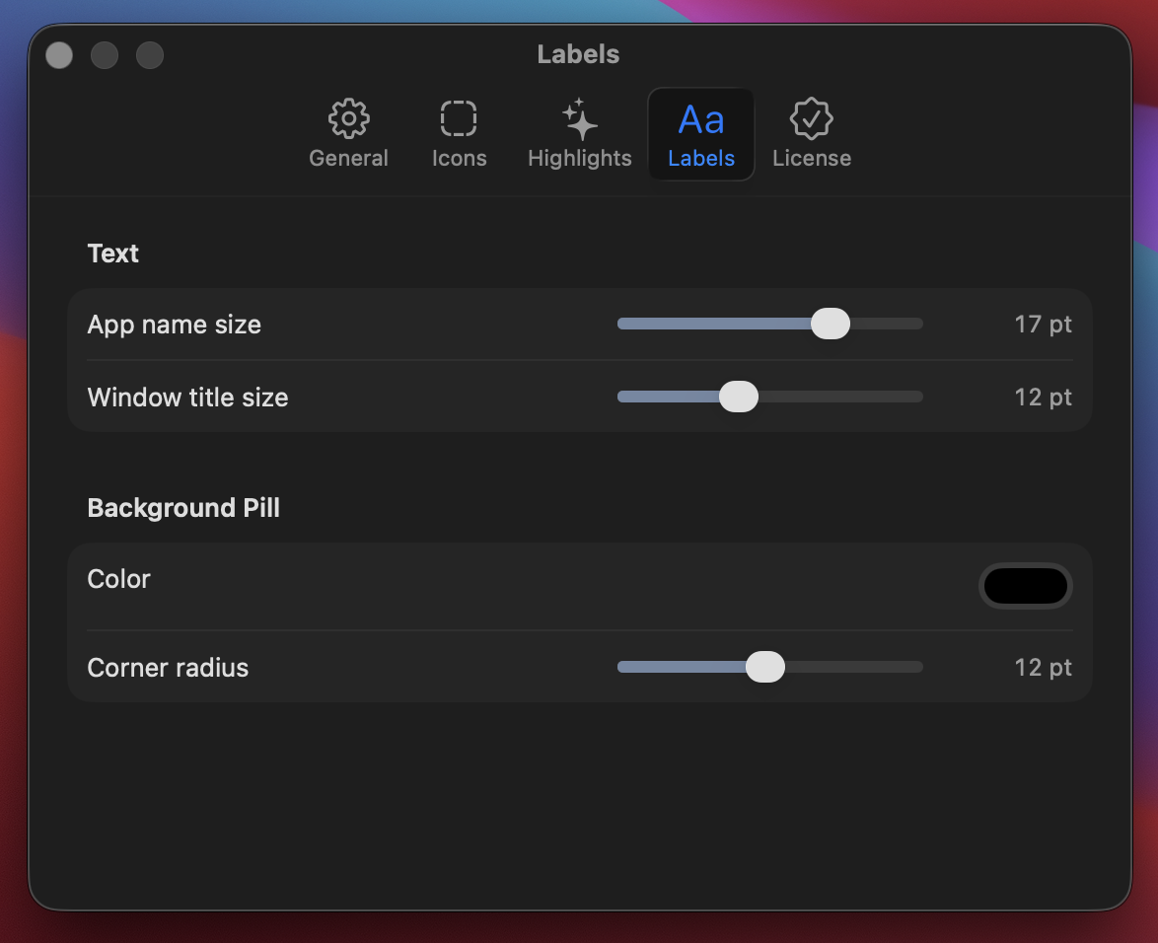The image size is (1158, 943).
Task: Open the General settings tab
Action: coord(348,134)
